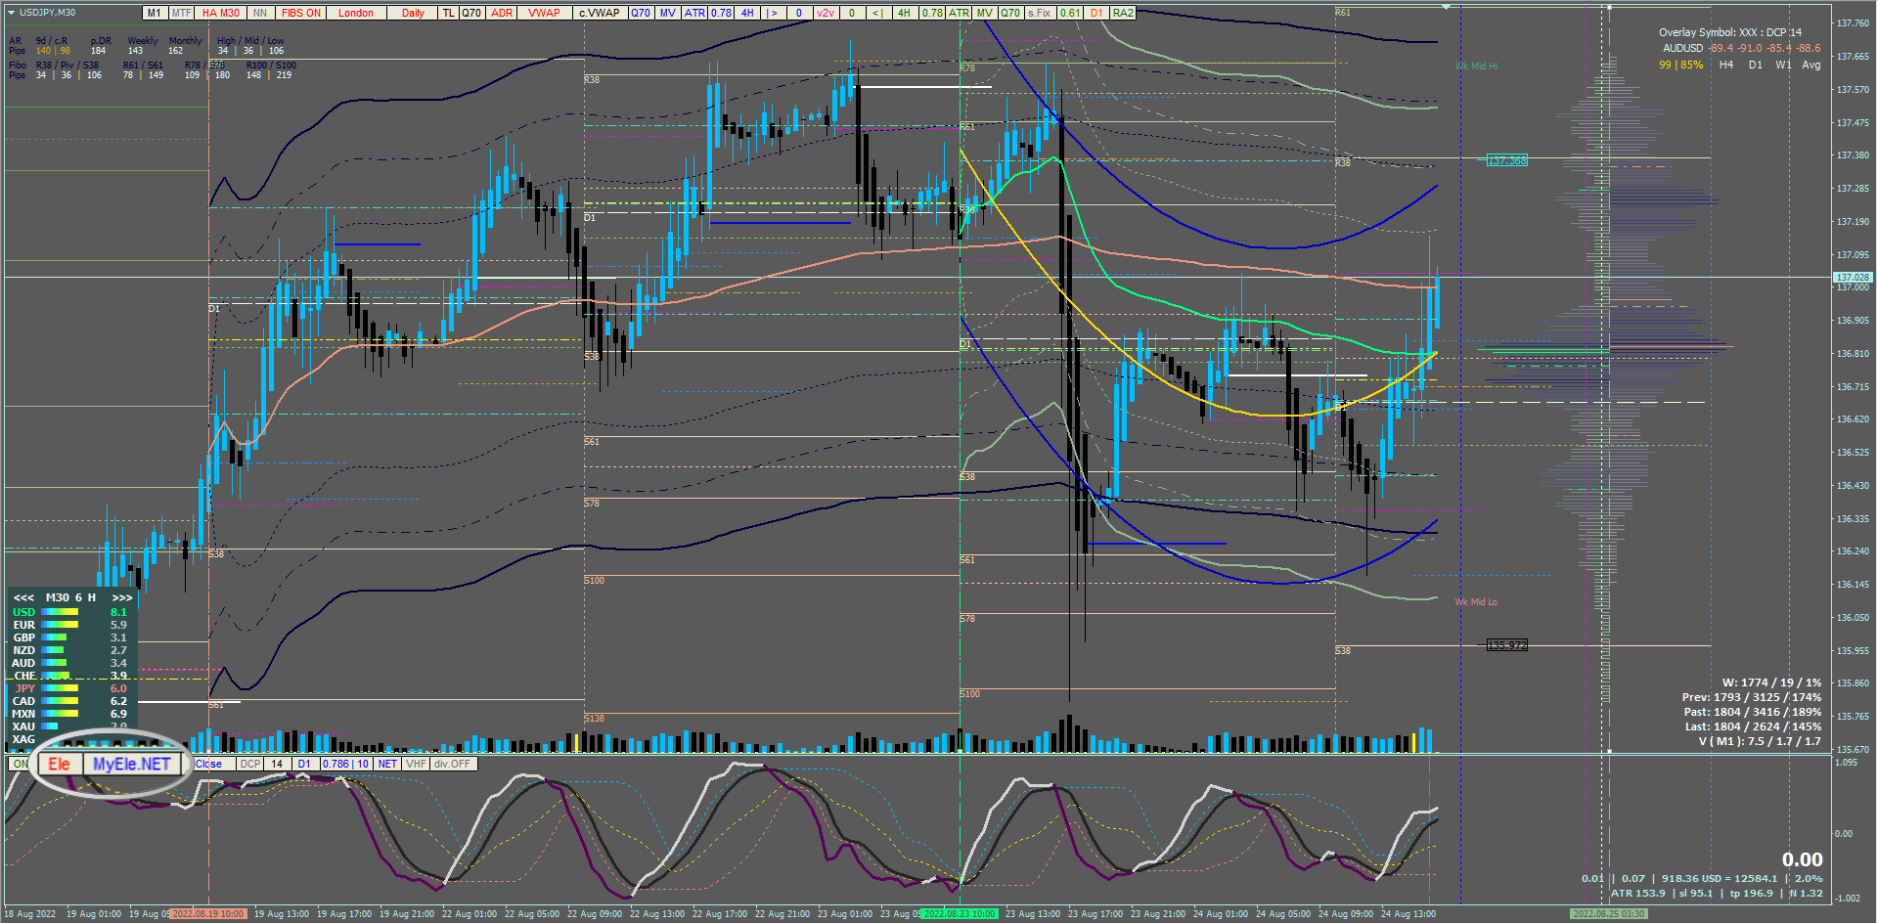
Task: Click the 137.368 price level label
Action: pos(1506,160)
